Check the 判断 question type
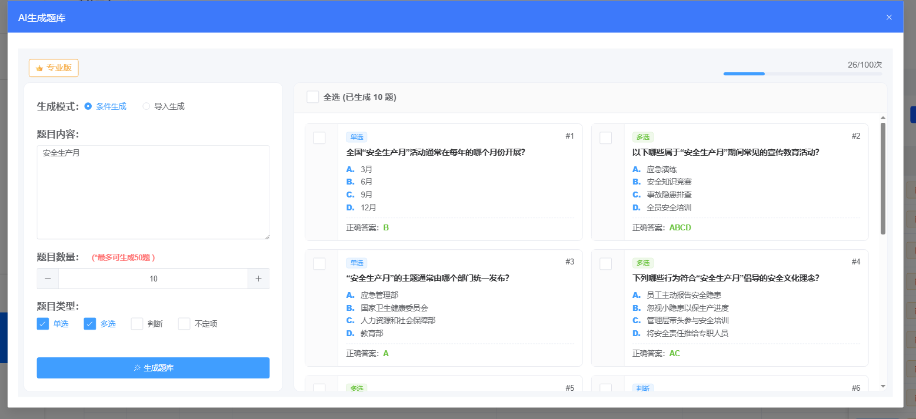This screenshot has height=419, width=916. 137,324
